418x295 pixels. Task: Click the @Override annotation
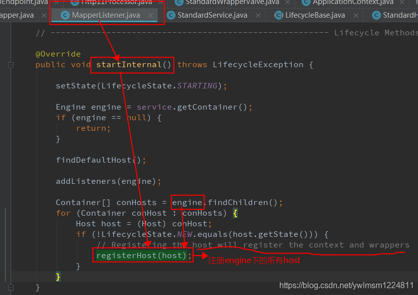(x=58, y=54)
